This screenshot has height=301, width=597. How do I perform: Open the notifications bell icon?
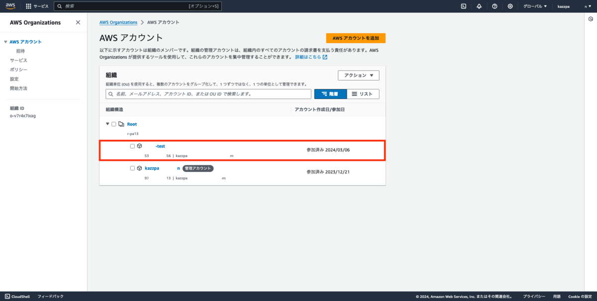pos(479,6)
